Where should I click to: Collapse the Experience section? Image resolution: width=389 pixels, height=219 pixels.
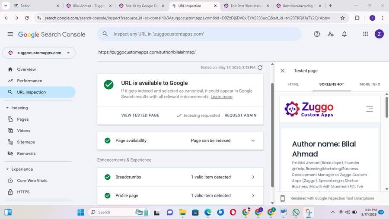(x=7, y=169)
